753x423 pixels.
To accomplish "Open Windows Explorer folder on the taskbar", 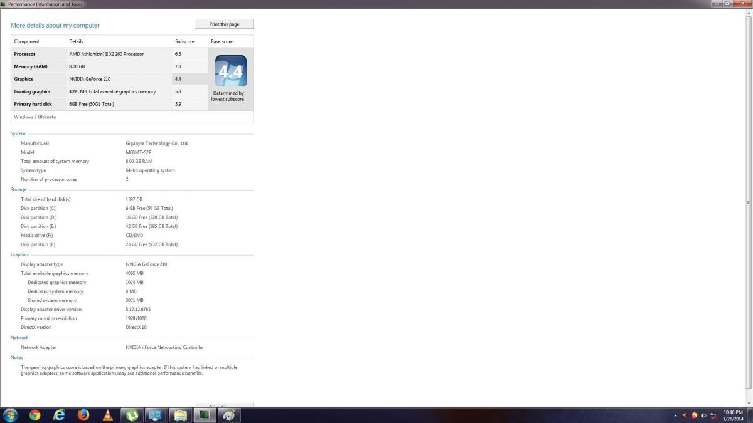I will point(180,415).
